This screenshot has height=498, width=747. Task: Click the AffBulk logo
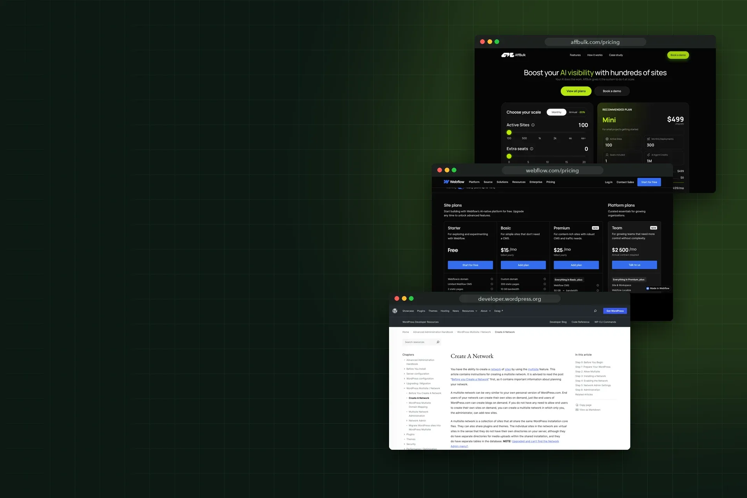[x=514, y=55]
